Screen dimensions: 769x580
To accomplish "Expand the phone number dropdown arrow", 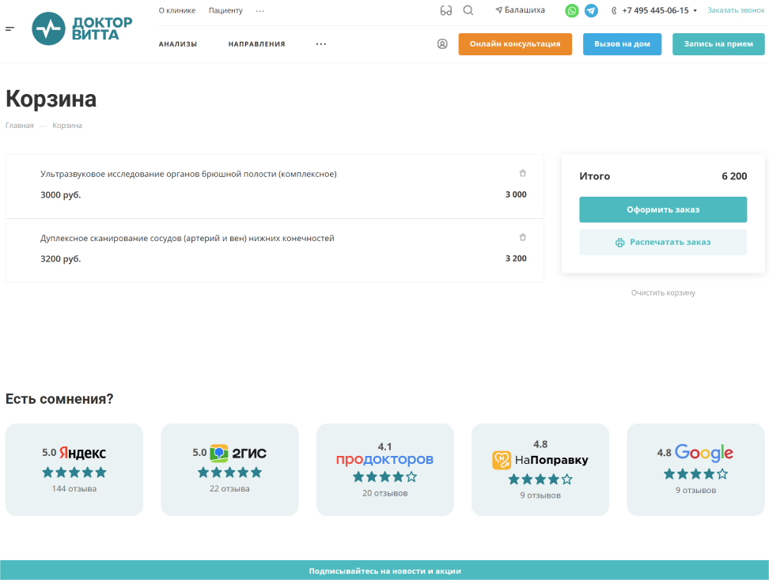I will coord(695,11).
